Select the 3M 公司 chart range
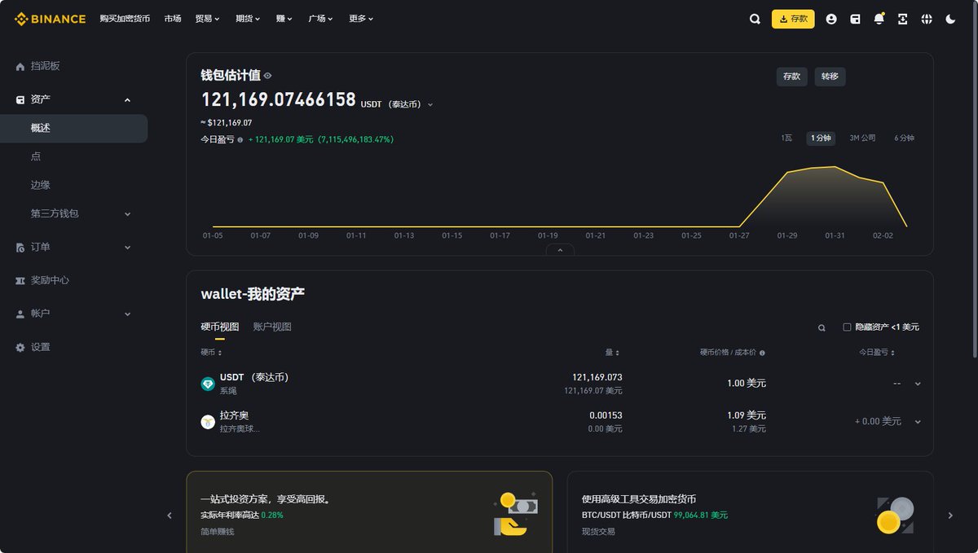This screenshot has width=978, height=553. click(x=862, y=138)
